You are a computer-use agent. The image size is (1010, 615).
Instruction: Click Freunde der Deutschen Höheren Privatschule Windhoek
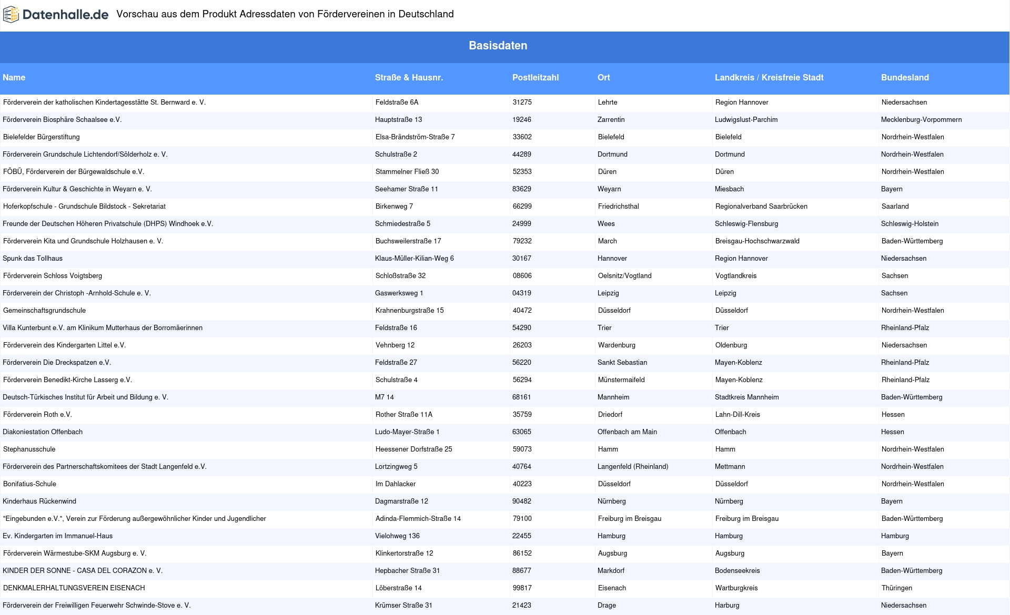[x=108, y=224]
